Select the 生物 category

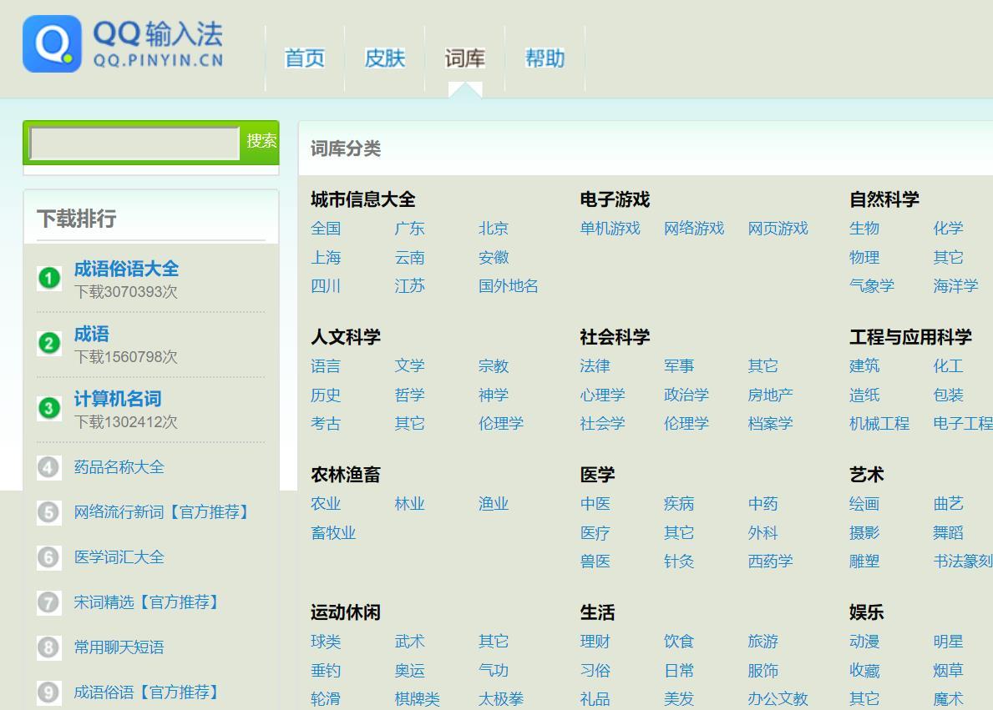(x=864, y=229)
